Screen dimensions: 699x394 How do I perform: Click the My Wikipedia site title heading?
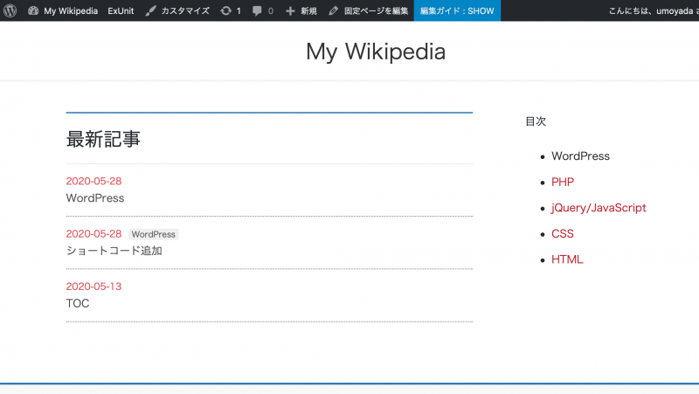(376, 52)
